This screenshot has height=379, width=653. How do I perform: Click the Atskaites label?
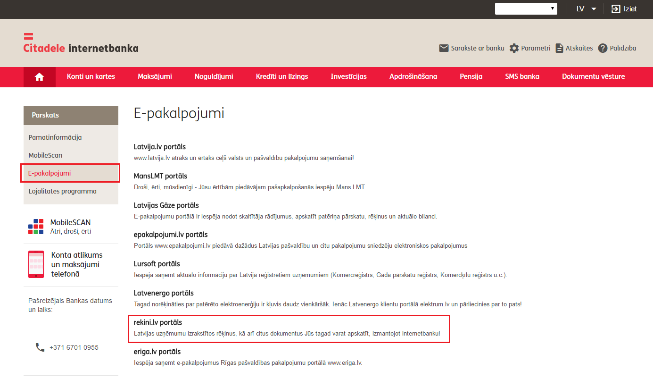point(579,48)
